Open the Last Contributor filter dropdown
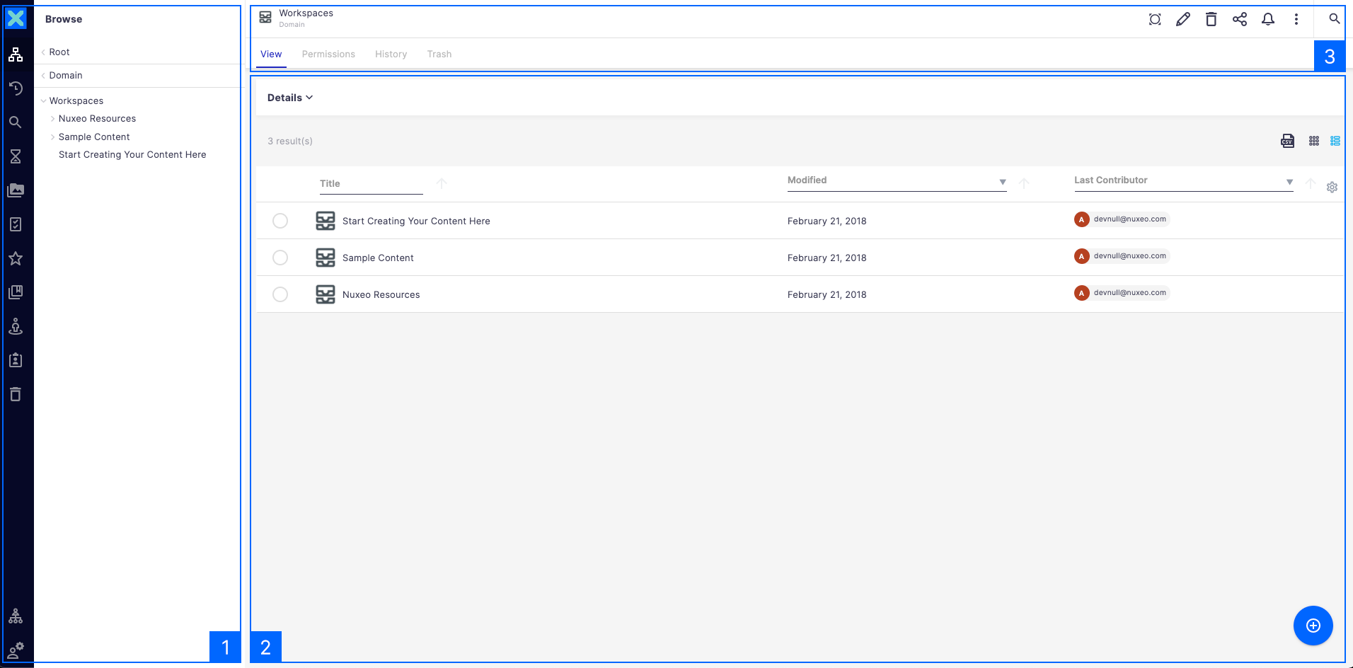The height and width of the screenshot is (668, 1353). [x=1289, y=182]
